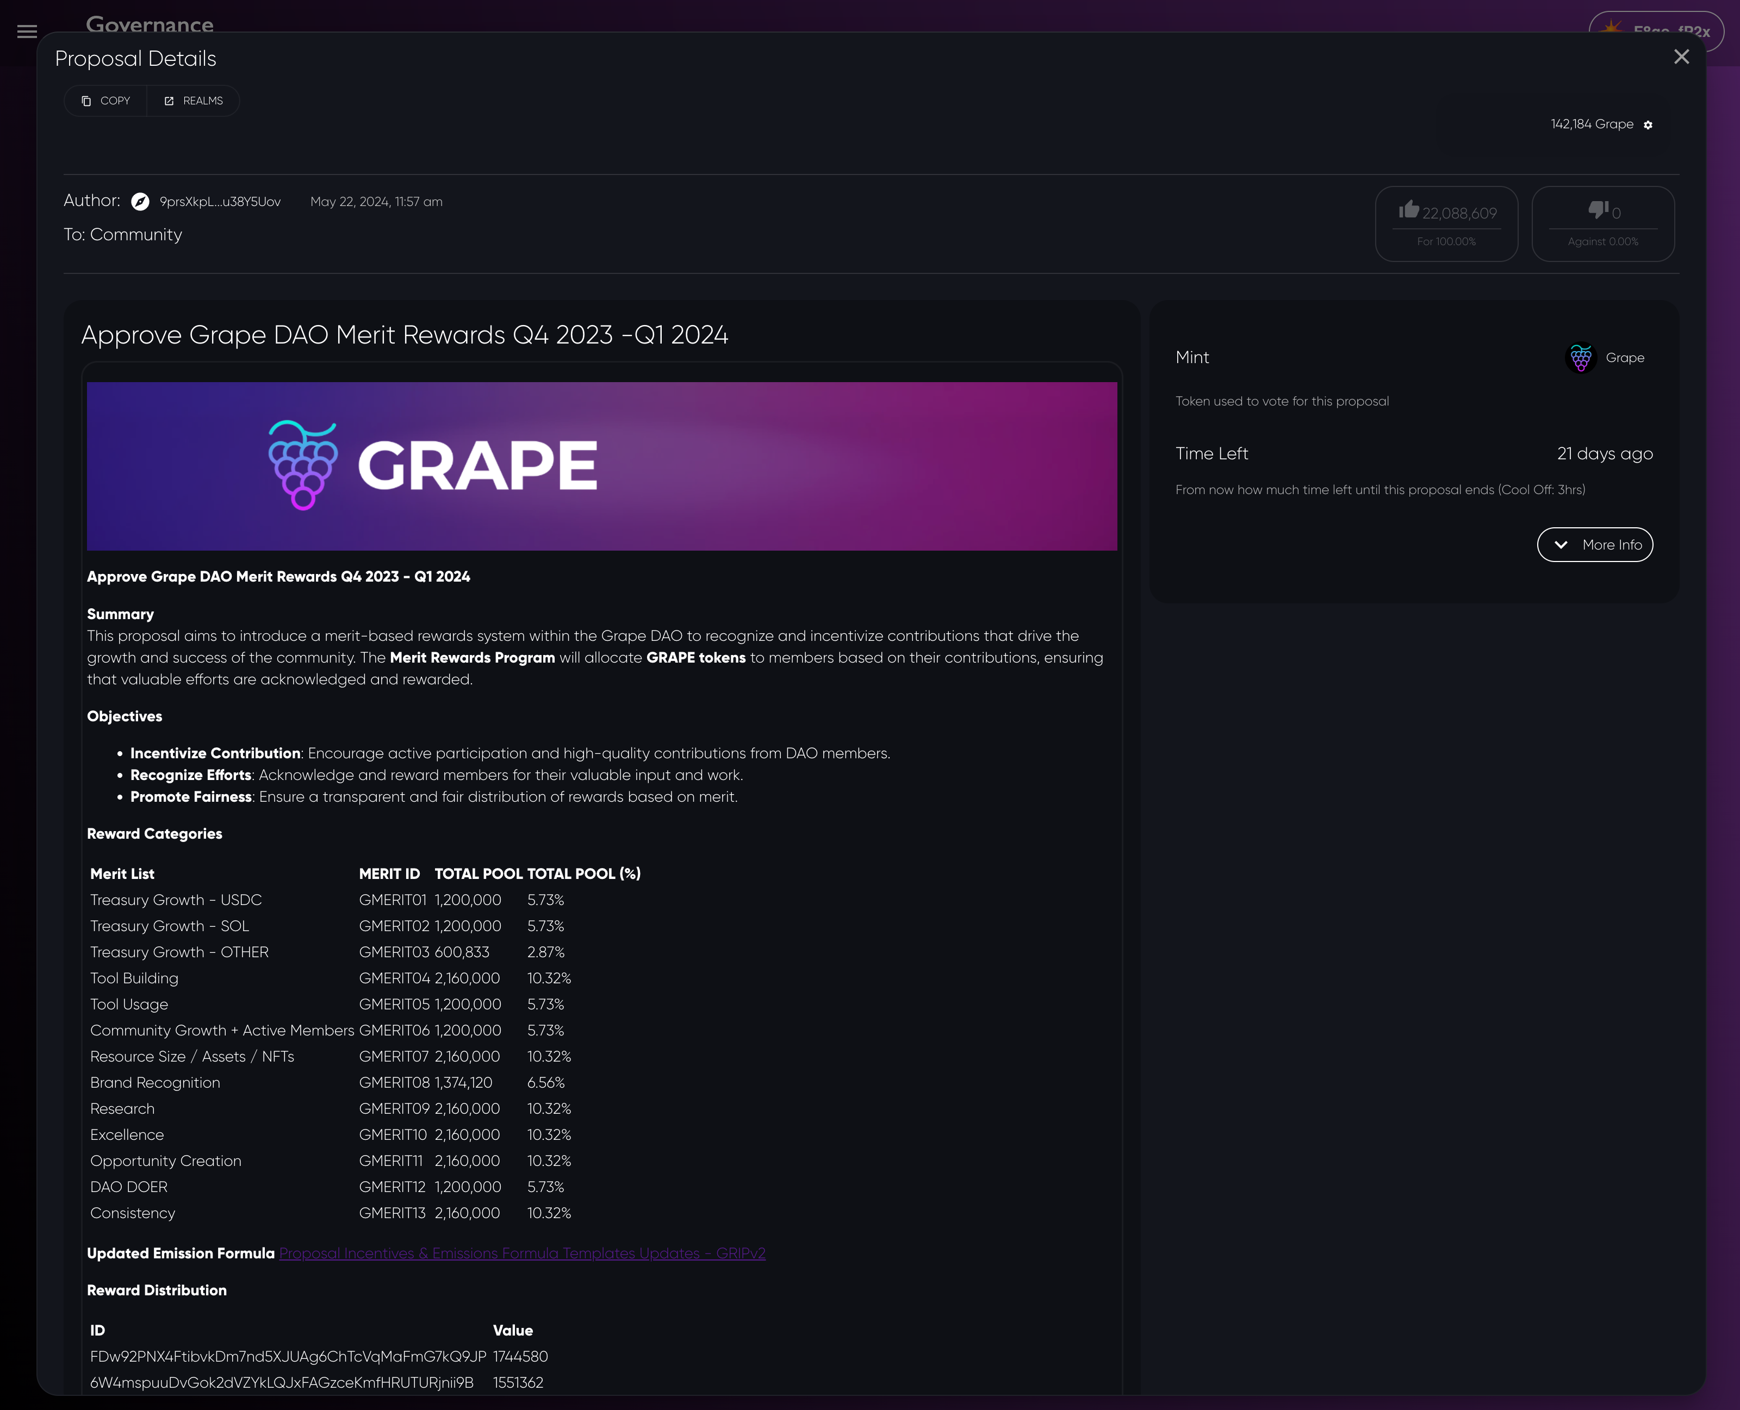Click the author address 9prsXkpL...u38Y5Uov
Viewport: 1740px width, 1410px height.
220,202
